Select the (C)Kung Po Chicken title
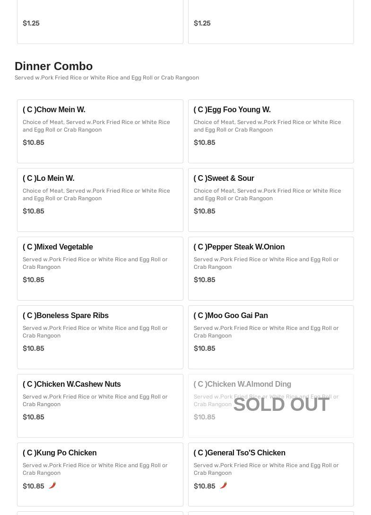 click(x=60, y=453)
